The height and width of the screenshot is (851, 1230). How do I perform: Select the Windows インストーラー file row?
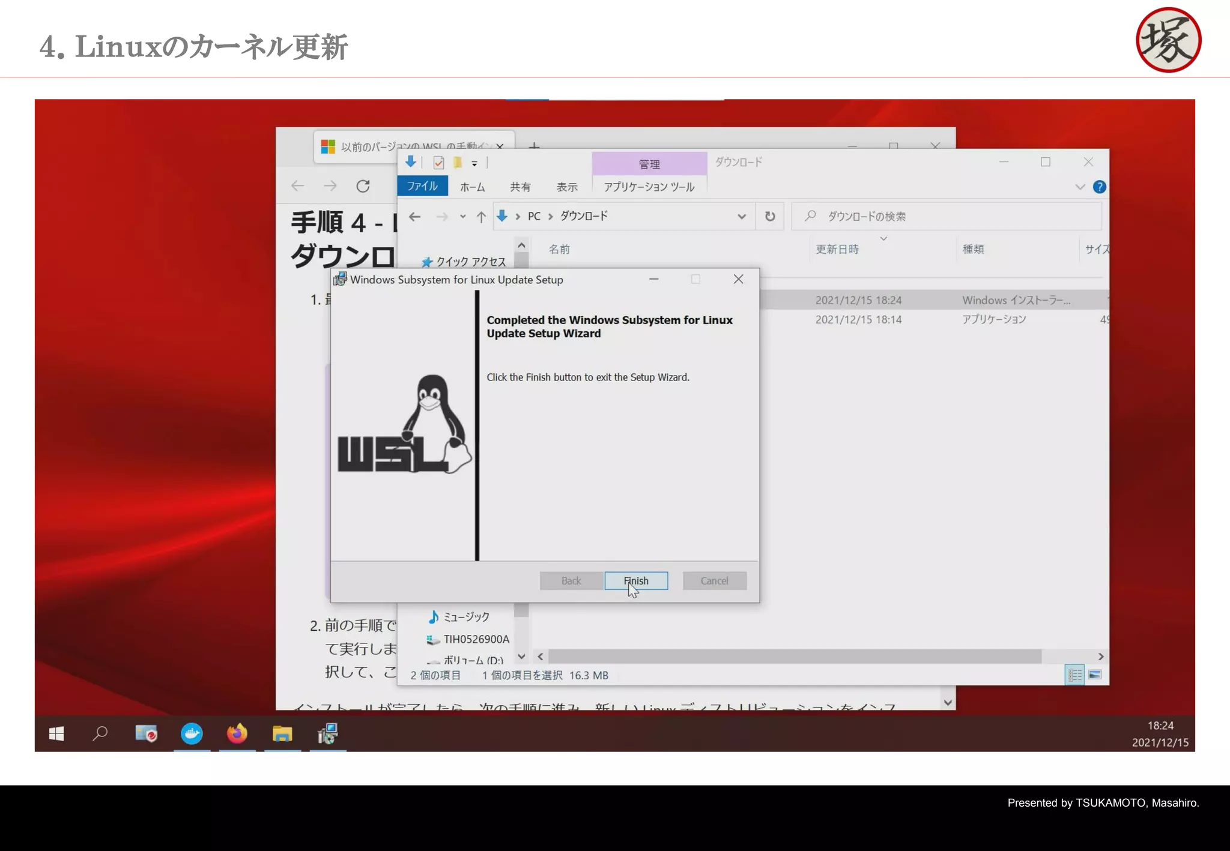pyautogui.click(x=934, y=300)
